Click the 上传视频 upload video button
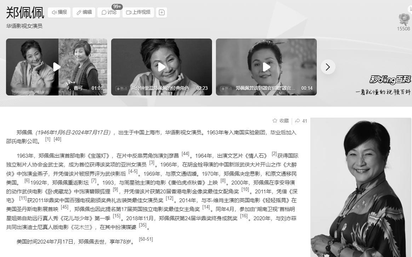The width and height of the screenshot is (412, 257). tap(138, 12)
